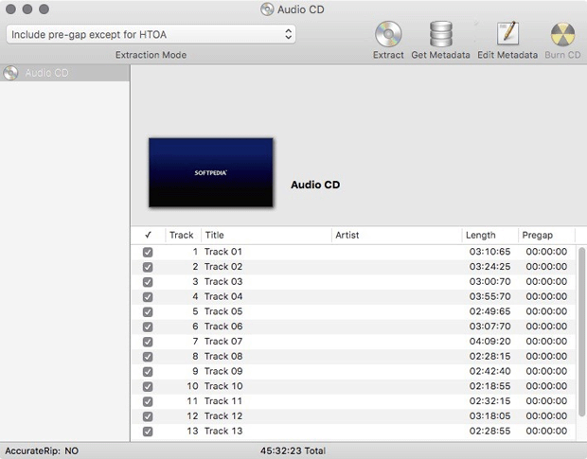Uncheck the Track 04 checkbox
Viewport: 587px width, 459px height.
[x=148, y=297]
